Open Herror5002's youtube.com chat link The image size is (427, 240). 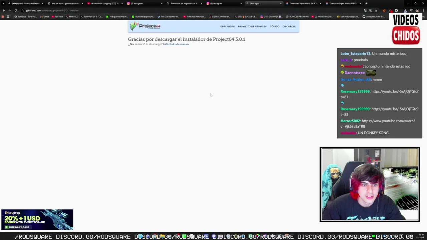tap(378, 124)
